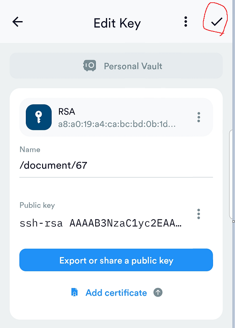Click the Public key label
This screenshot has height=328, width=235.
(37, 205)
